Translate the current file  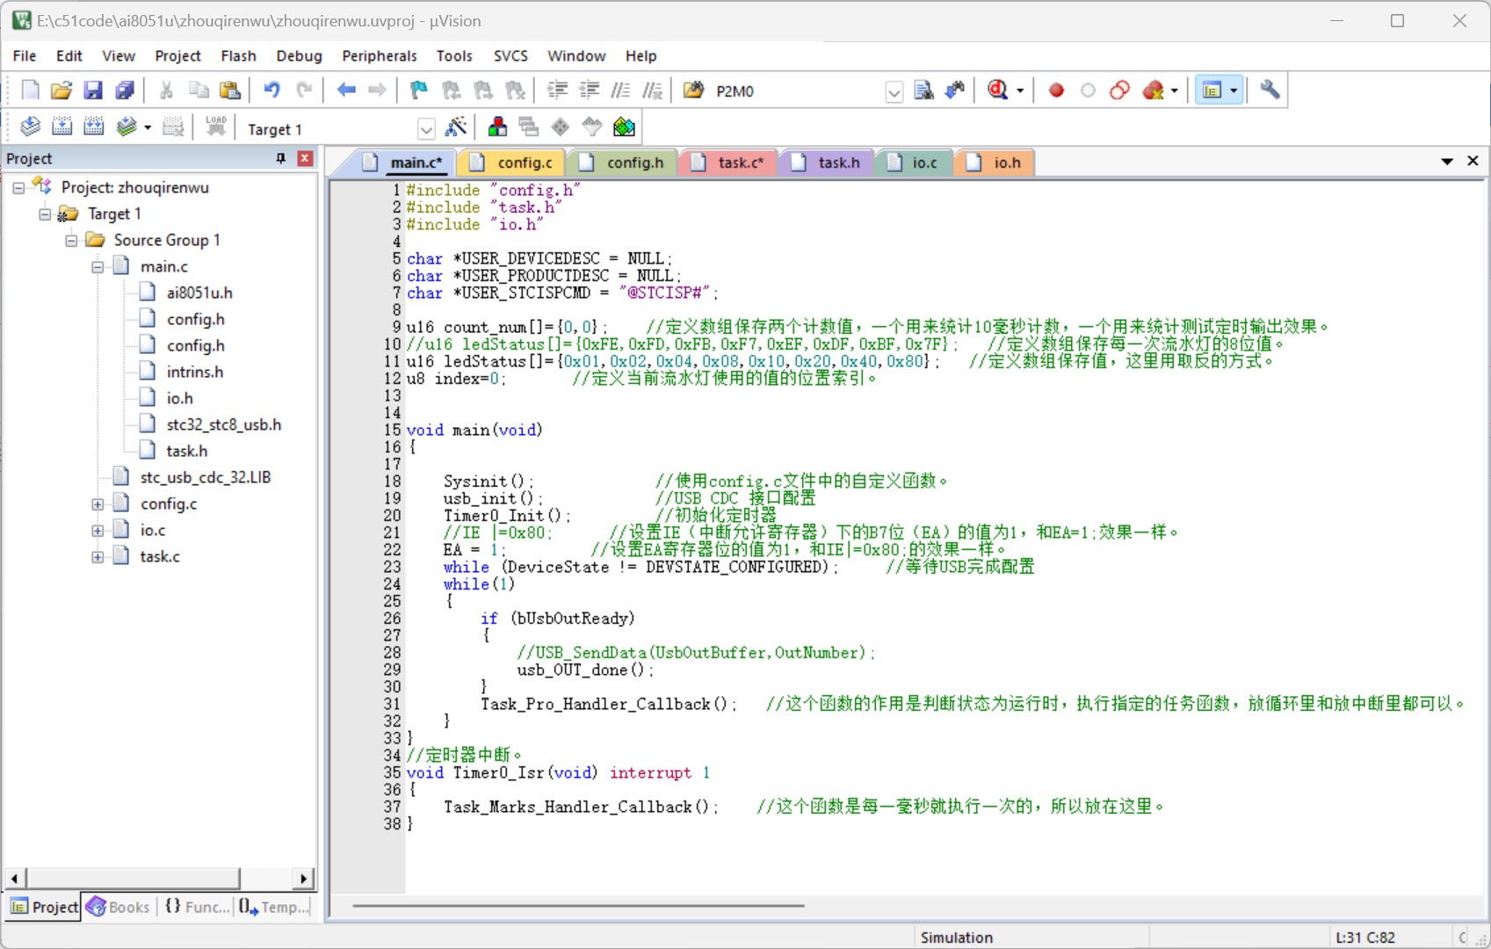(x=30, y=127)
